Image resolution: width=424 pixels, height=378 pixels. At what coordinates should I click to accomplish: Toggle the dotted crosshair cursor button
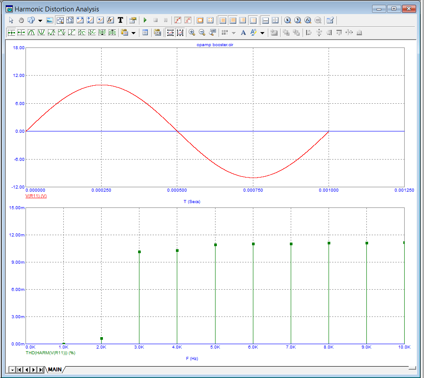click(x=275, y=20)
